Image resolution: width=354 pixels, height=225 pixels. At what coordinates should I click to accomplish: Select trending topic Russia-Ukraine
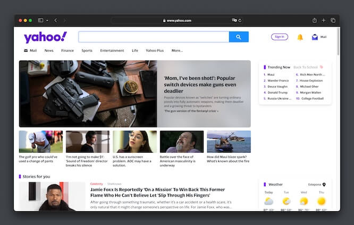point(280,98)
